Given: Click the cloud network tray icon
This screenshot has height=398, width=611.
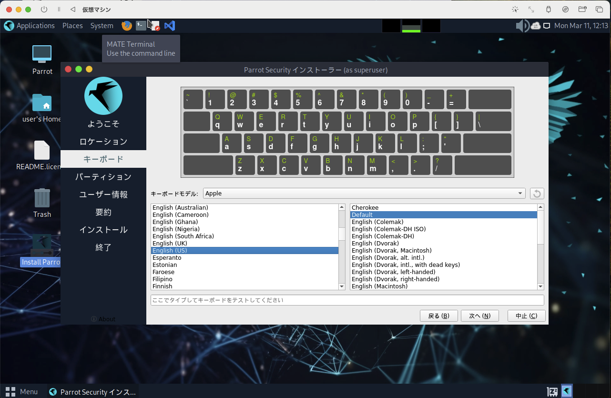Looking at the screenshot, I should 536,25.
